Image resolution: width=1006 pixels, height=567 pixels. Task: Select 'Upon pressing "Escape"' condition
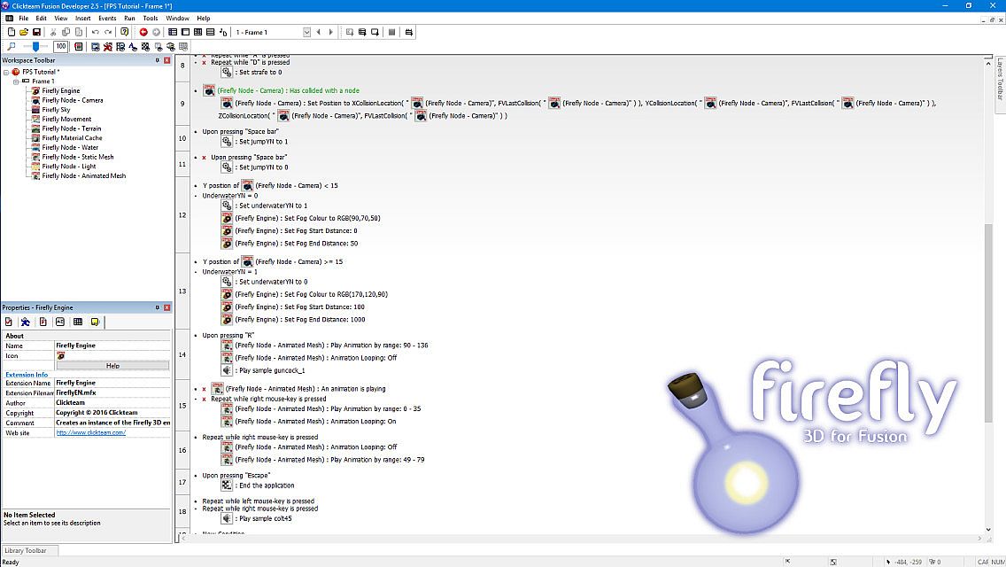point(236,476)
